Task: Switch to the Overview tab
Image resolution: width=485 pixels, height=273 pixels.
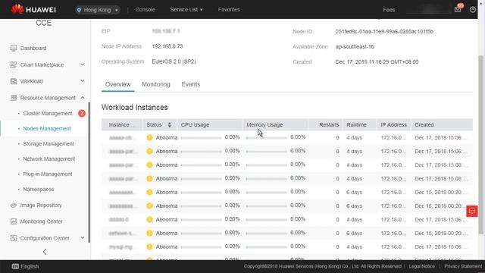Action: coord(118,84)
